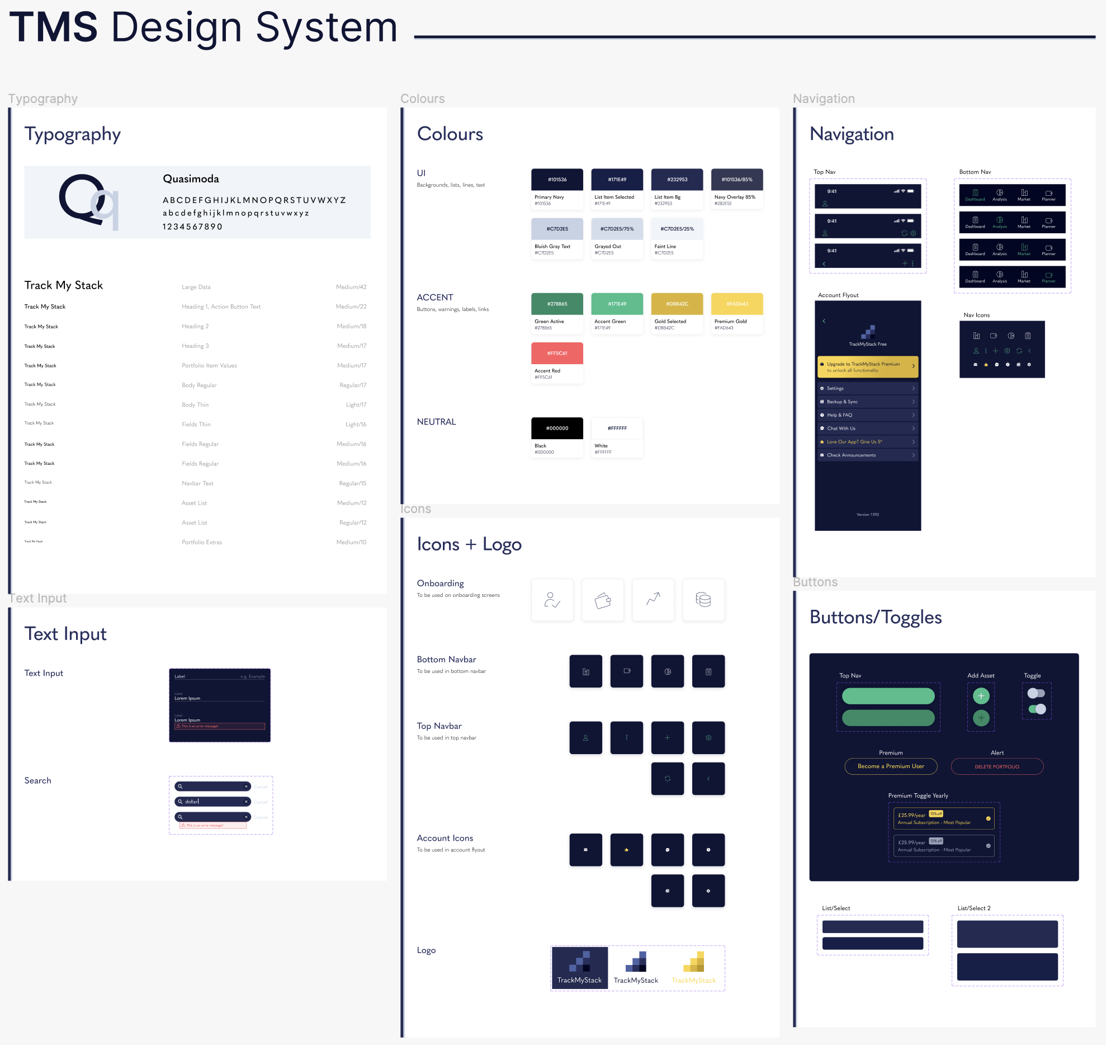Viewport: 1106px width, 1045px height.
Task: Open the Upgrade to TrackMyStack Premium banner chevron
Action: (914, 366)
